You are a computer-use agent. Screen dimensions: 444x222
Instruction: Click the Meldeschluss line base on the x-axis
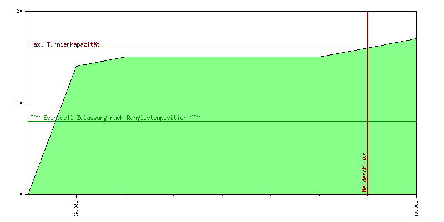(x=367, y=194)
